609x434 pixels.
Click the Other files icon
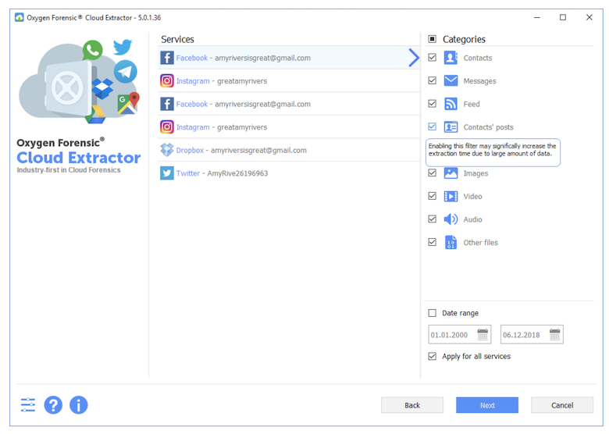click(x=451, y=242)
